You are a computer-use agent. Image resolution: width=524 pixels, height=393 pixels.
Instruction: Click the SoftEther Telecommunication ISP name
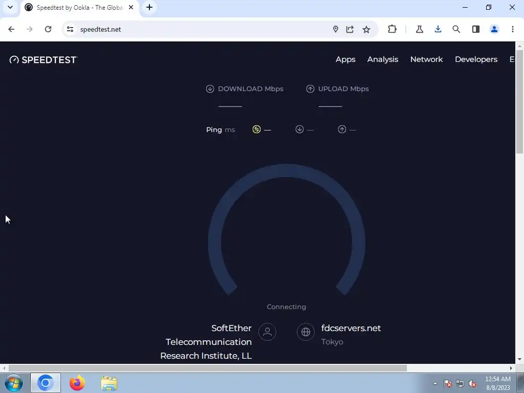click(x=206, y=342)
